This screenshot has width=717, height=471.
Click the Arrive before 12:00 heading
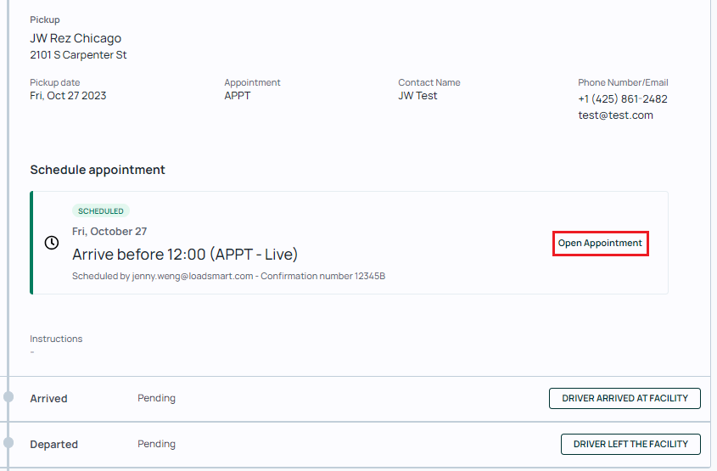tap(185, 255)
